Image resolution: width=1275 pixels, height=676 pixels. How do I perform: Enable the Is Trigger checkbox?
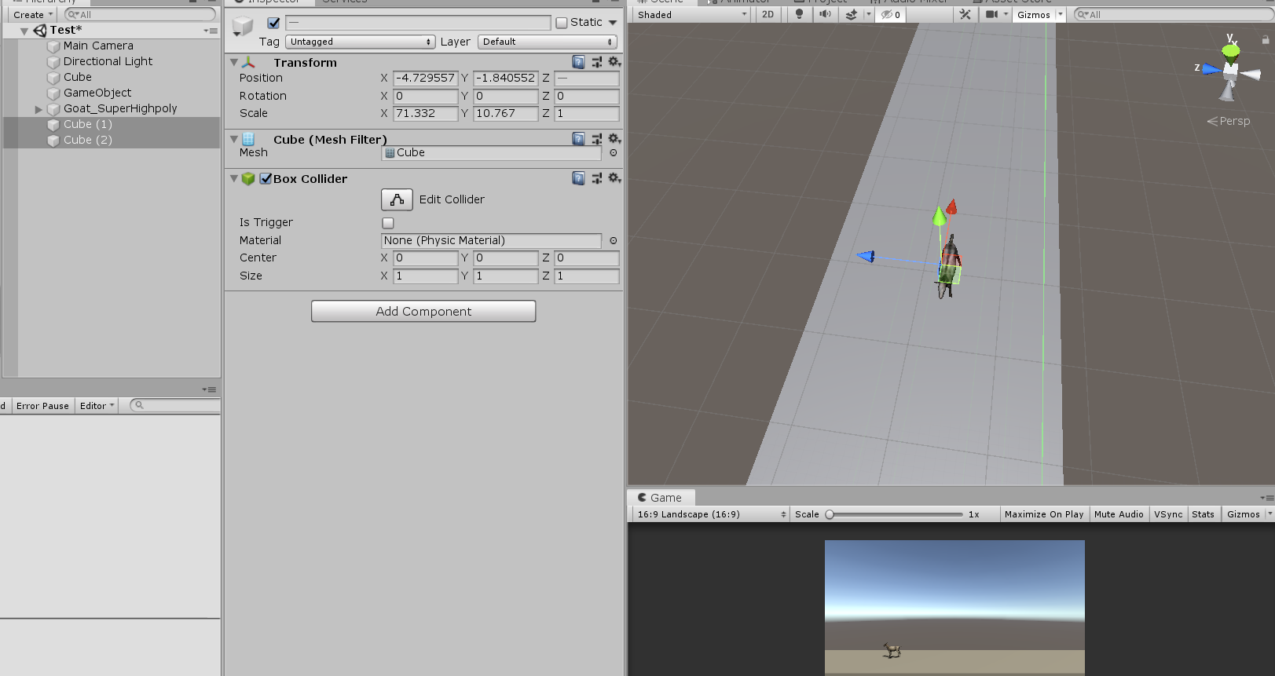(x=388, y=223)
